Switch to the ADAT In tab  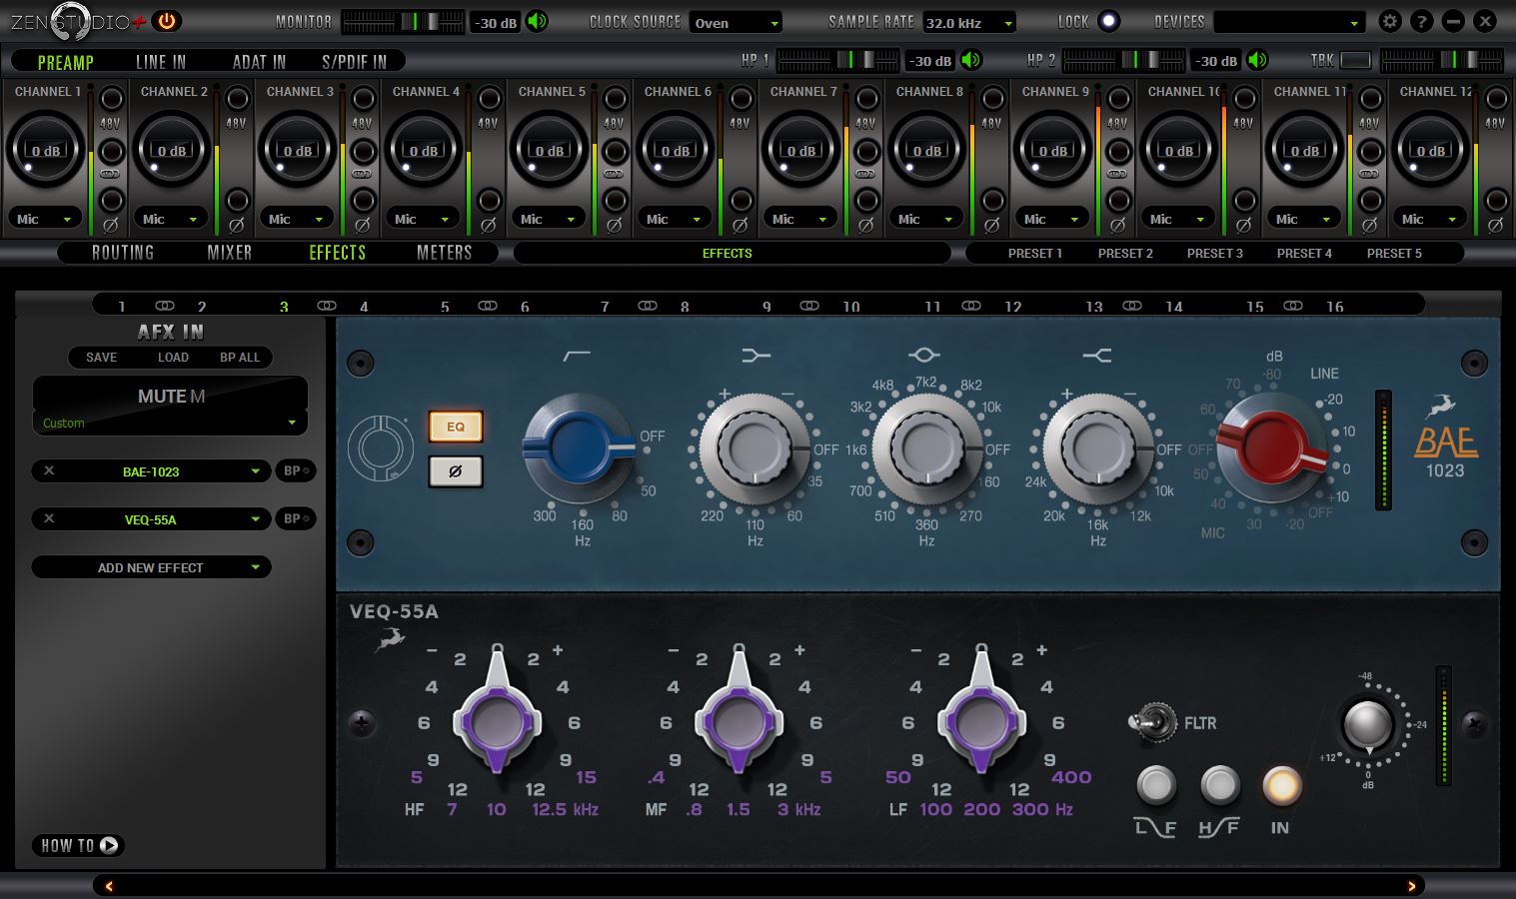[x=259, y=62]
